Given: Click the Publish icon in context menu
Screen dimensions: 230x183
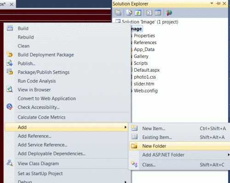Looking at the screenshot, I should click(10, 63).
